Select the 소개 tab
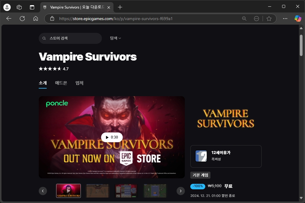The image size is (305, 203). [43, 83]
